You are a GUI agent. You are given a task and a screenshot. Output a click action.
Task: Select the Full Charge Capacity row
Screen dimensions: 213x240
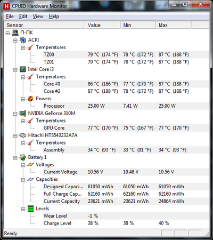tap(126, 194)
